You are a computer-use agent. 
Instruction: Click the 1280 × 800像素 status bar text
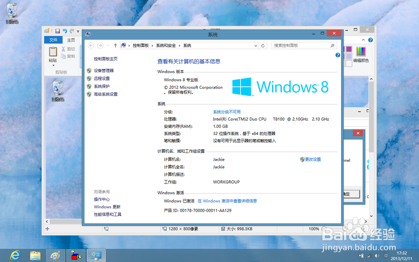(x=184, y=229)
